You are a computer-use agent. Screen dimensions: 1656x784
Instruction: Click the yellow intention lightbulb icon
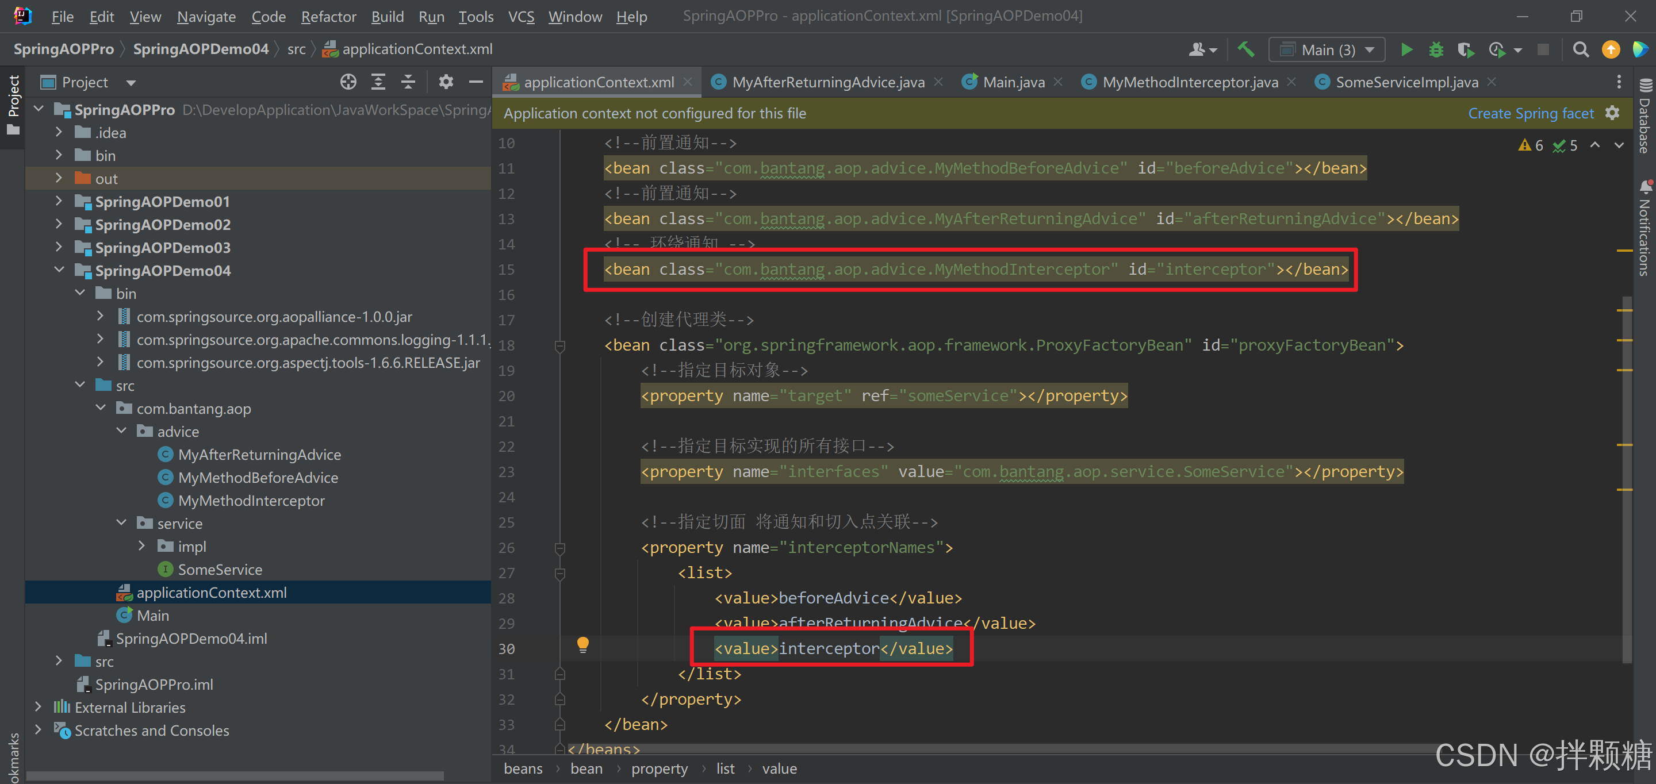[582, 644]
